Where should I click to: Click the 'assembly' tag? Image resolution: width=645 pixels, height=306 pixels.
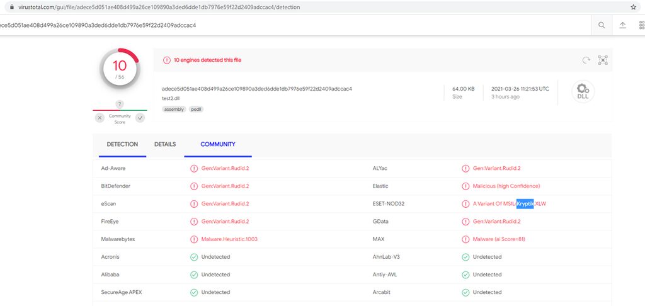point(174,110)
